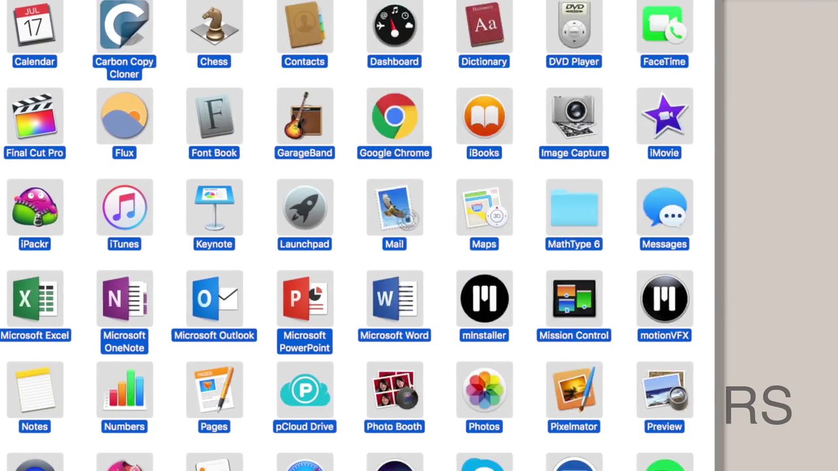Select the GarageBand guitar icon
The width and height of the screenshot is (838, 471).
[304, 116]
